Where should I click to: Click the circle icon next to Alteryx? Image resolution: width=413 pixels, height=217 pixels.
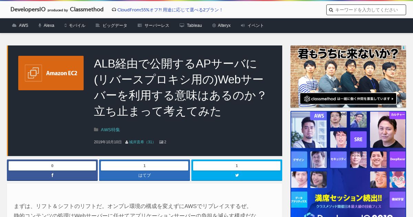(x=214, y=25)
